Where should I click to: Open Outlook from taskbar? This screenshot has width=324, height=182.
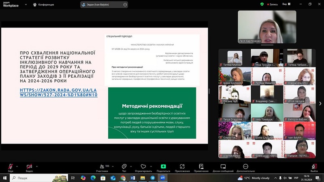113,178
